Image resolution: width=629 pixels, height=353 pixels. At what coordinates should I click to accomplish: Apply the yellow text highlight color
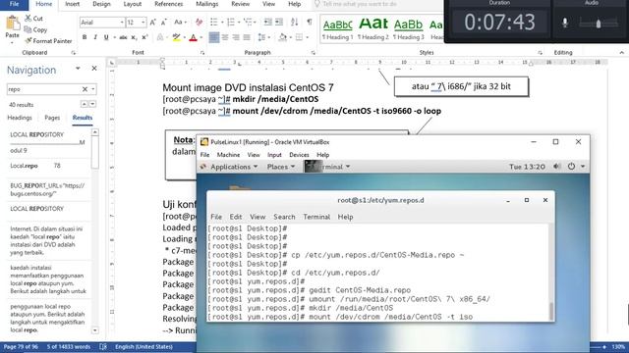coord(176,37)
